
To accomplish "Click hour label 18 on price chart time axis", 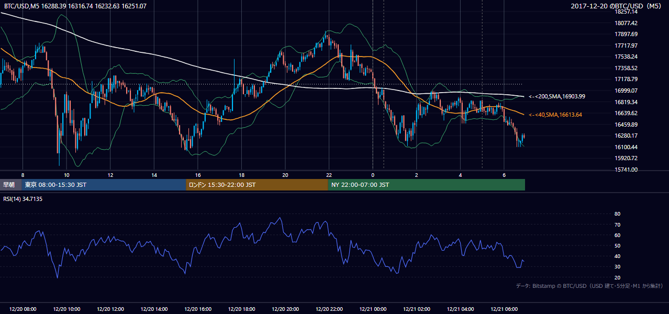I will click(241, 175).
